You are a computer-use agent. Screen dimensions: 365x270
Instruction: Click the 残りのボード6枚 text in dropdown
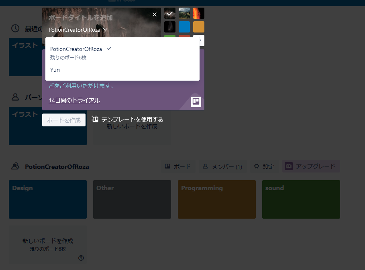(68, 58)
